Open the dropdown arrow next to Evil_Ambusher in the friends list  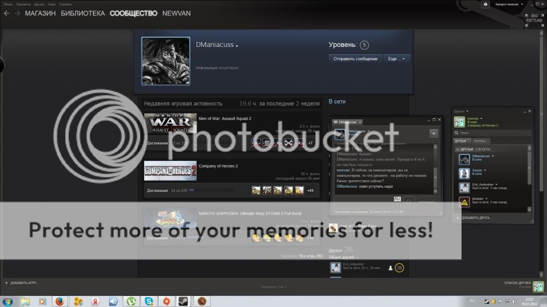[496, 184]
